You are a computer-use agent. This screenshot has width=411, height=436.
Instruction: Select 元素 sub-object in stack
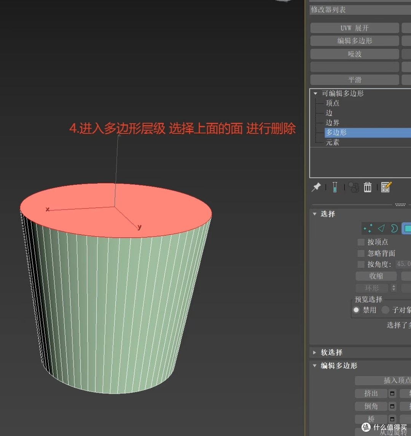(332, 143)
